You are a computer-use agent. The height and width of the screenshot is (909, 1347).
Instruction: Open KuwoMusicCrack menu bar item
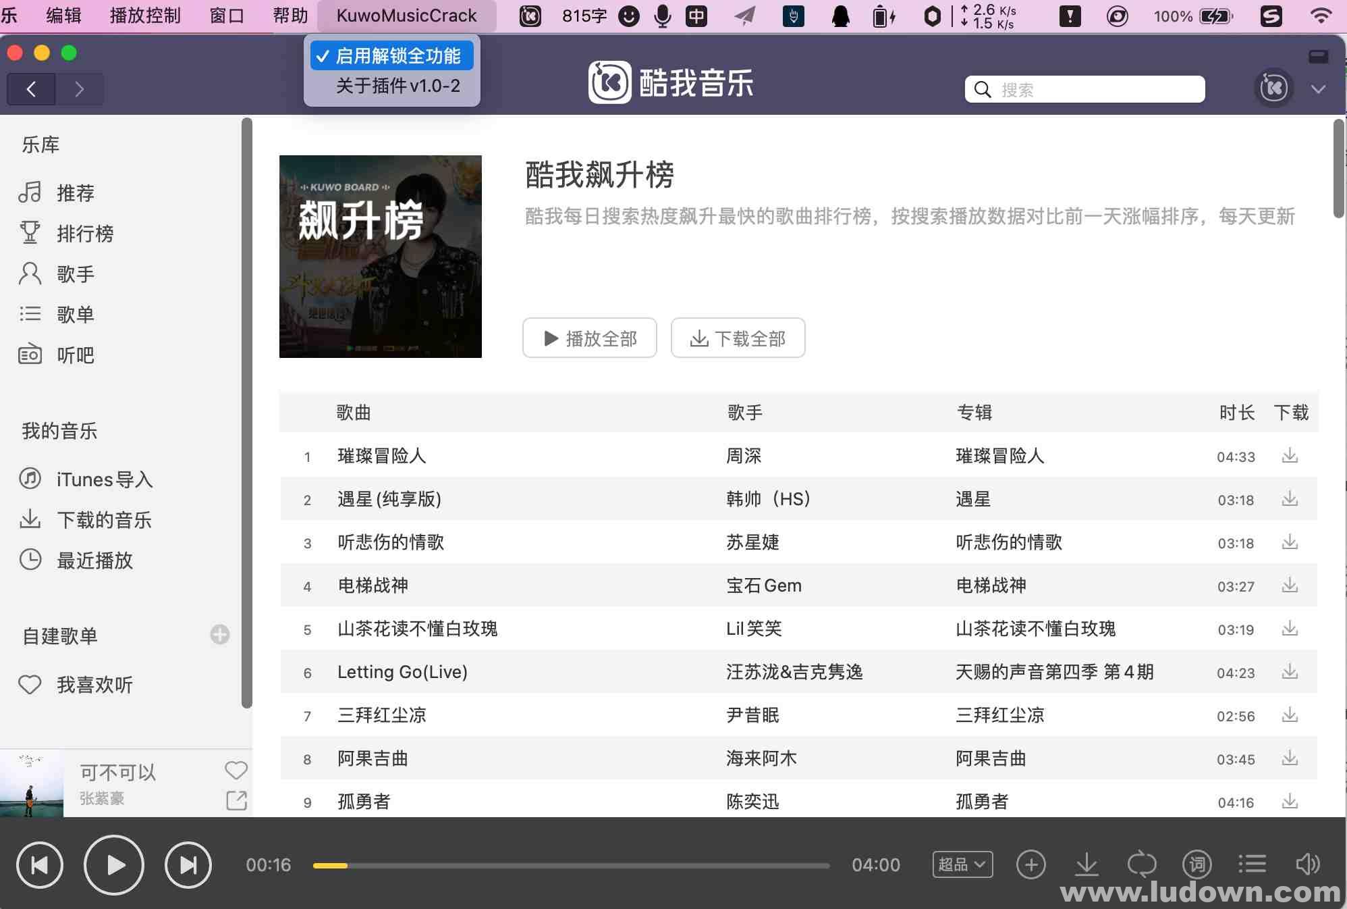tap(406, 16)
